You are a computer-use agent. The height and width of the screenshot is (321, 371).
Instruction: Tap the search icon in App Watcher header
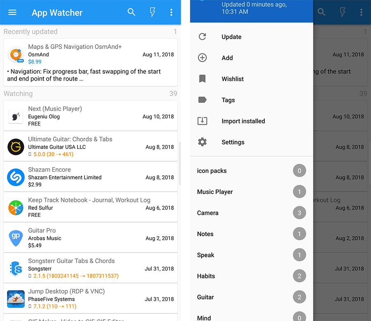pyautogui.click(x=131, y=12)
